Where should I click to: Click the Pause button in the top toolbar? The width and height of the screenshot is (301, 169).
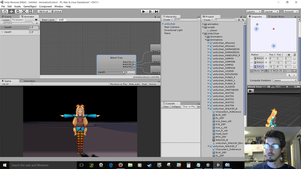150,11
